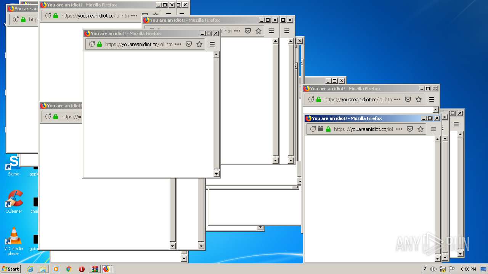
Task: Open hamburger menu in window just above active one
Action: [x=432, y=99]
